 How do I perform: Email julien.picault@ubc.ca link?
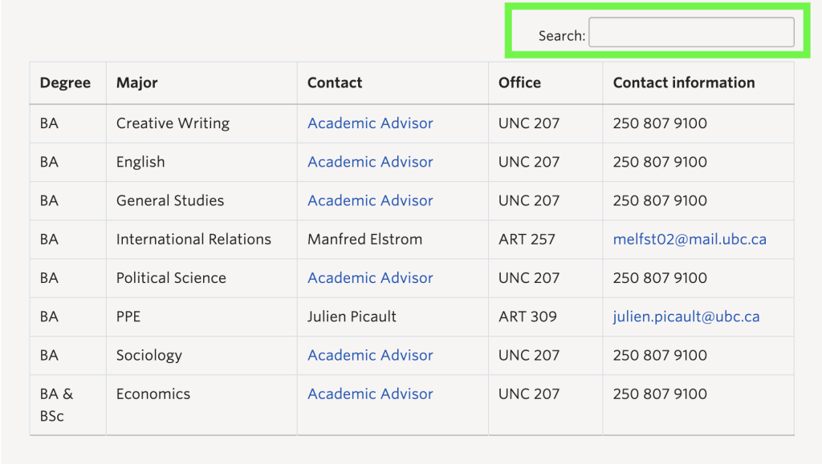coord(686,317)
